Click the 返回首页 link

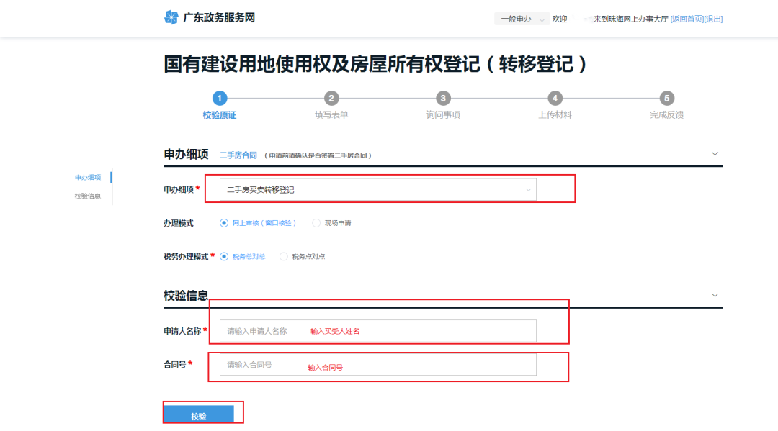point(686,19)
